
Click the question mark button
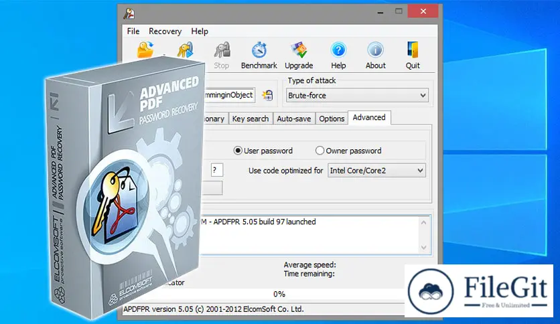pyautogui.click(x=217, y=170)
